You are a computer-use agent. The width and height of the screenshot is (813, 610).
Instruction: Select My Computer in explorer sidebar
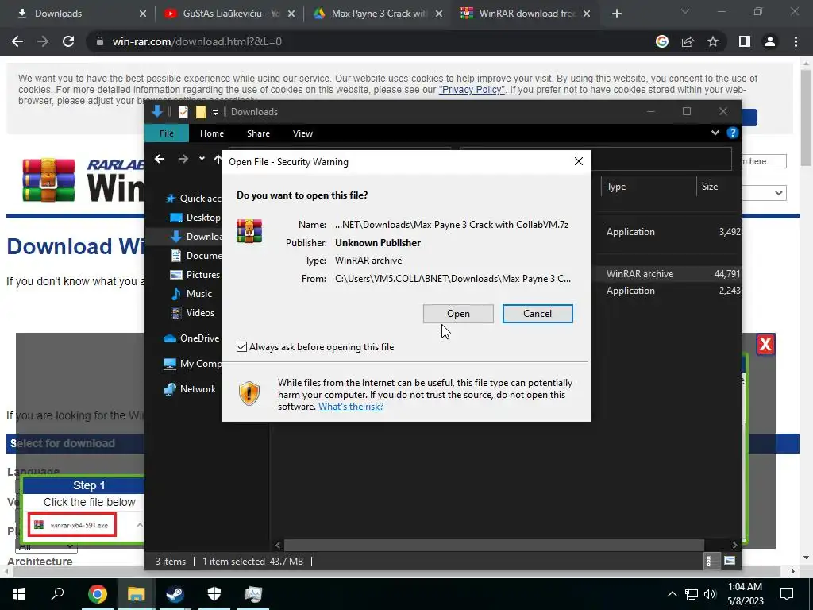[x=193, y=364]
